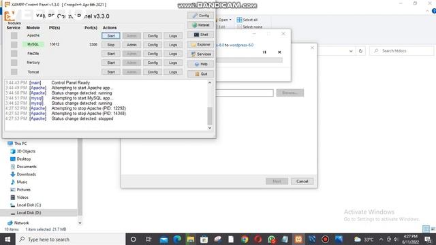The image size is (436, 245).
Task: Click XAMPP log scroll down arrow
Action: [x=210, y=128]
